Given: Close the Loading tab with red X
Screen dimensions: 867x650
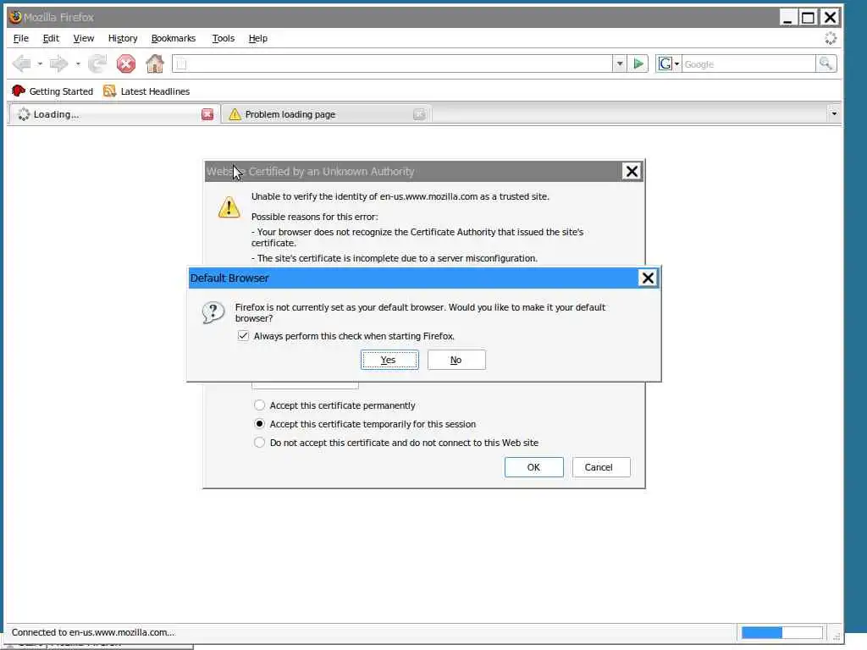Looking at the screenshot, I should point(207,114).
